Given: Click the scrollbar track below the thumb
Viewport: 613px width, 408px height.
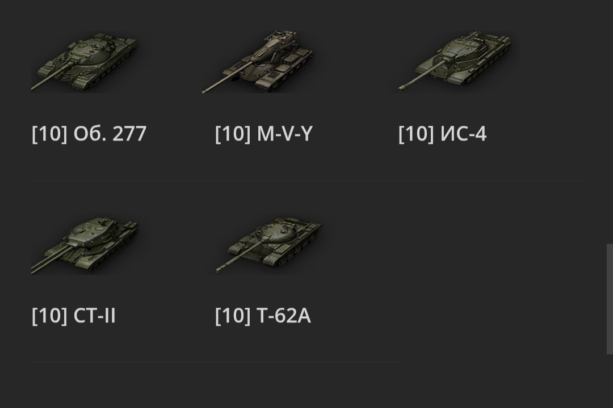Looking at the screenshot, I should click(x=610, y=382).
